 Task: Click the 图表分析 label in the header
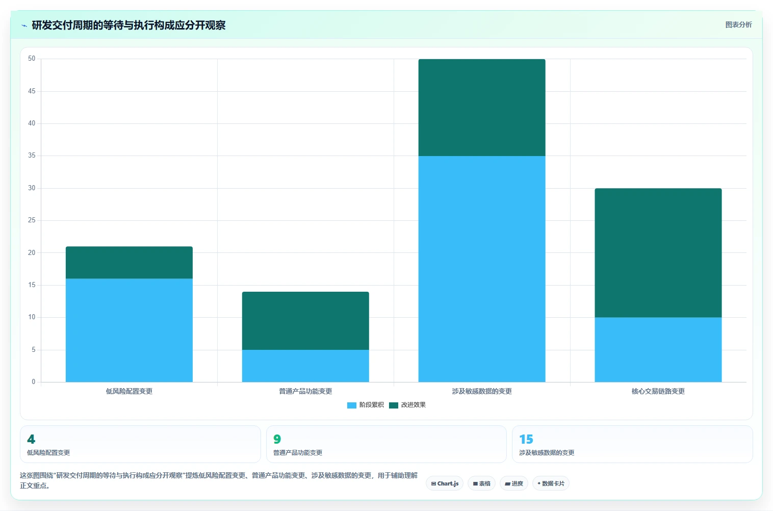(738, 24)
